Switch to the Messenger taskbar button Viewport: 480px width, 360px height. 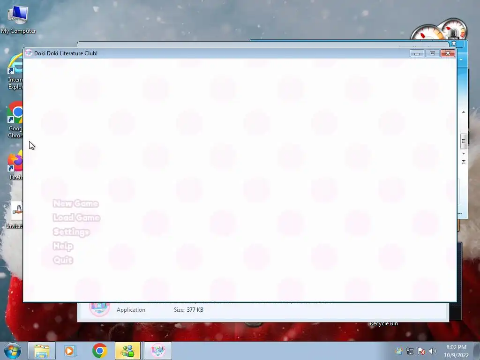pos(127,351)
